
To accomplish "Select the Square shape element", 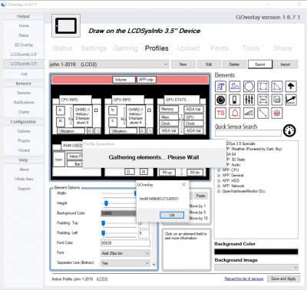I will coord(263,87).
